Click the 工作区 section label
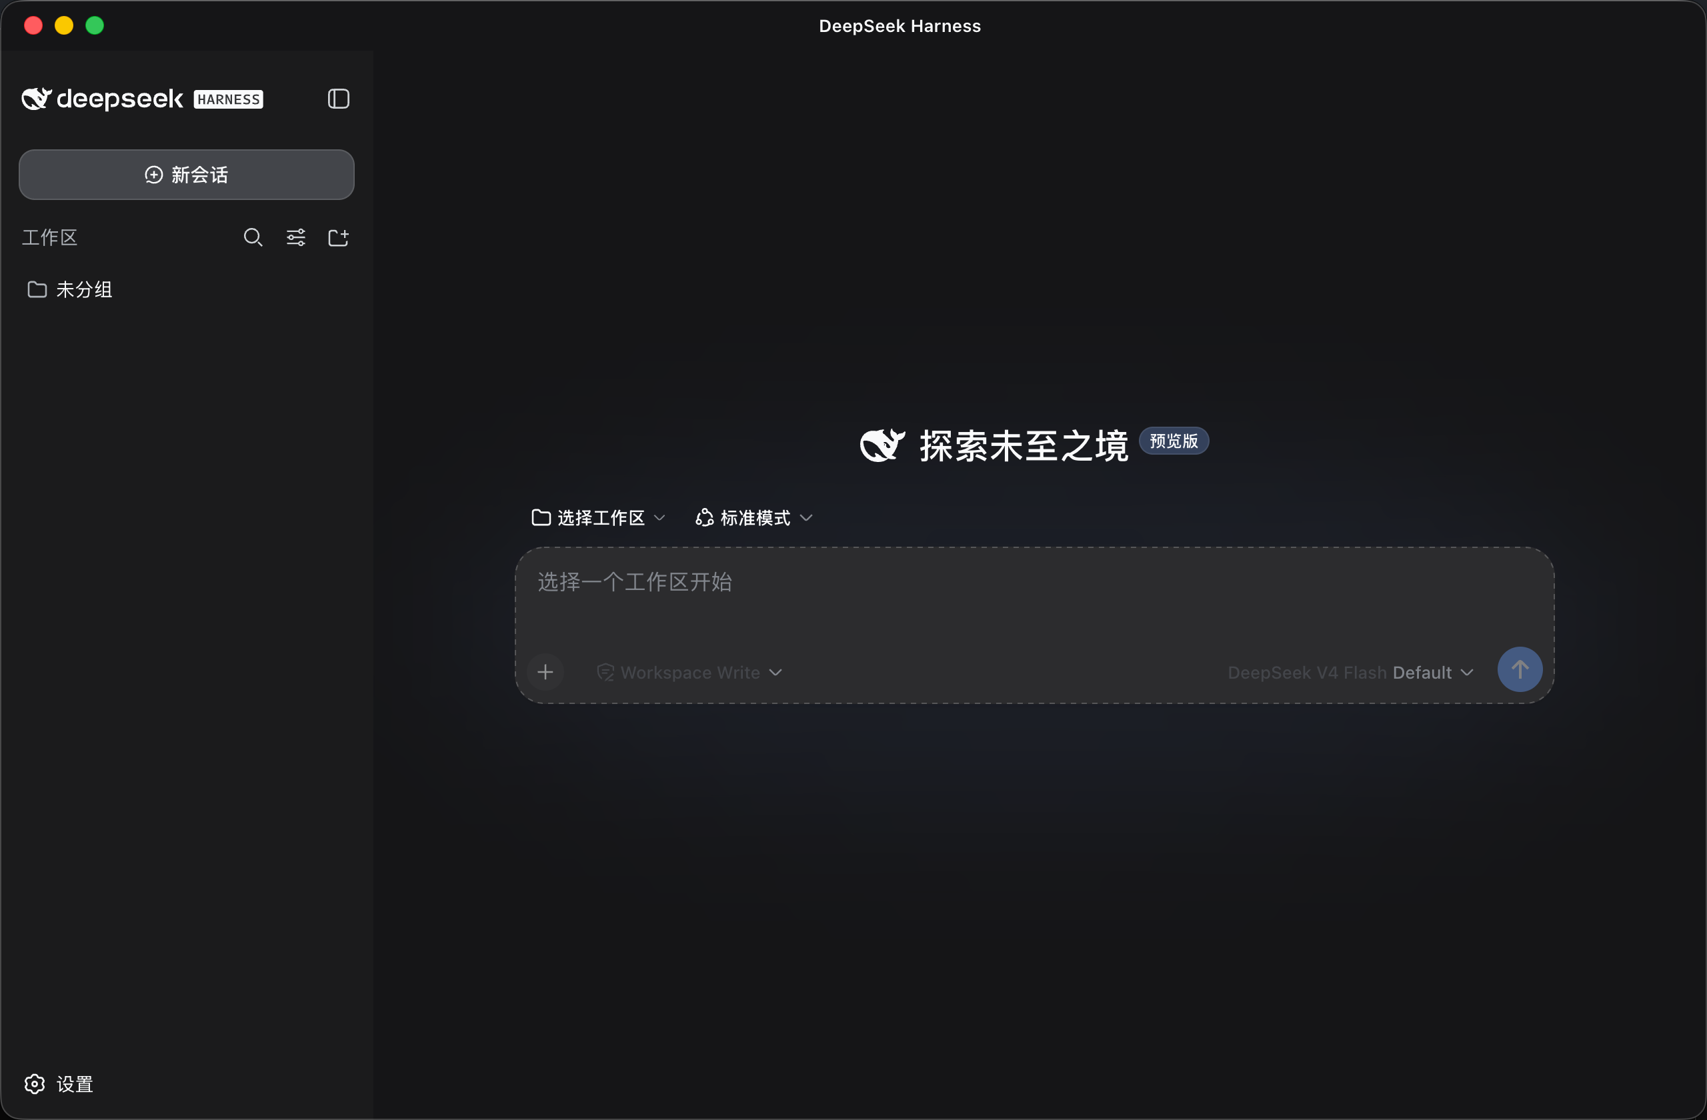1707x1120 pixels. (x=49, y=237)
